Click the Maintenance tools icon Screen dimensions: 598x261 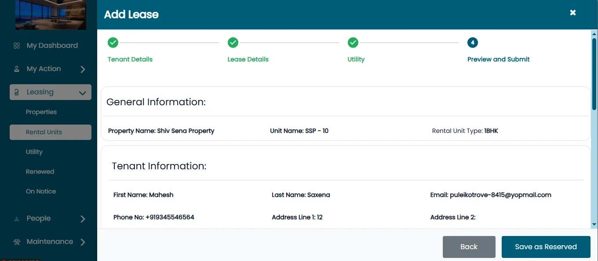click(17, 242)
